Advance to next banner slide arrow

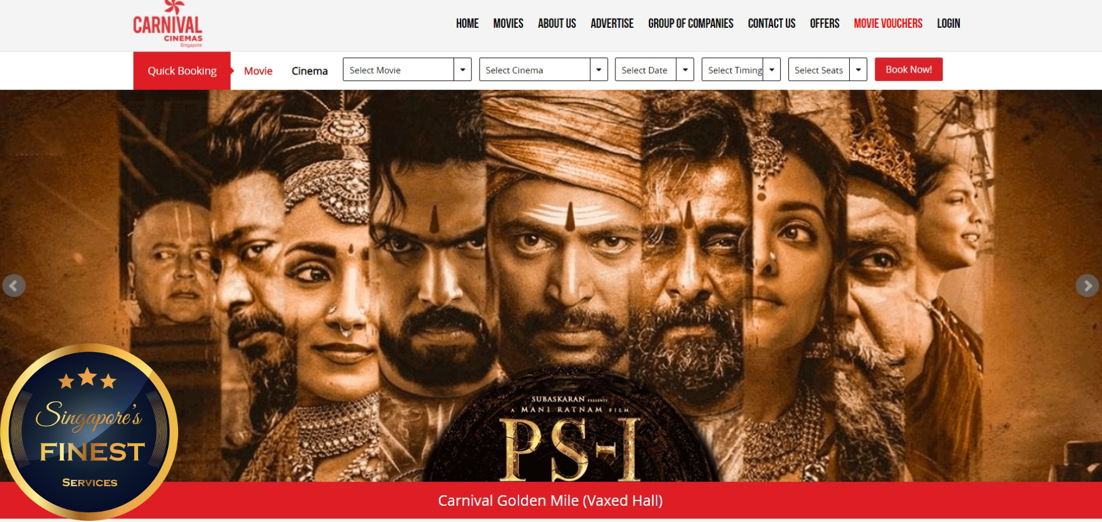[x=1087, y=285]
